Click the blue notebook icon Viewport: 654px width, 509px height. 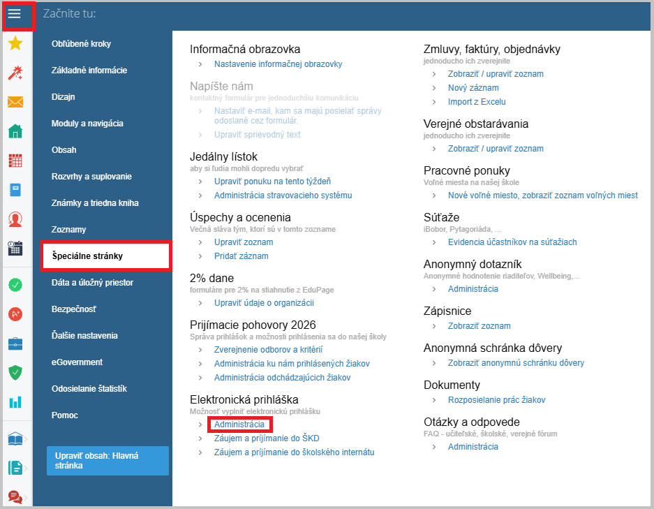15,189
